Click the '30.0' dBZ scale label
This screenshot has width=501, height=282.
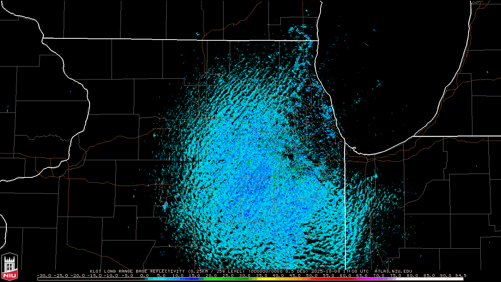click(245, 275)
